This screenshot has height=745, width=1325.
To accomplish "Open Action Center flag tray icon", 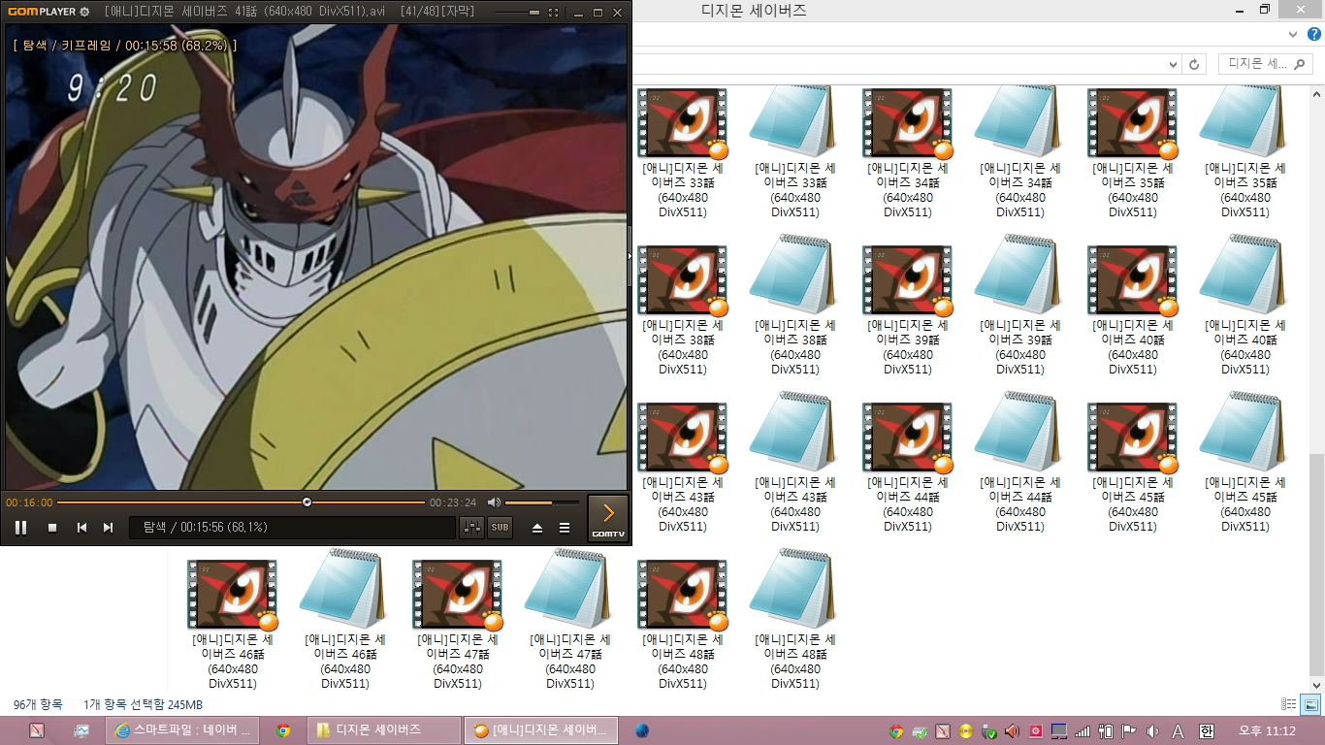I will [x=1129, y=731].
